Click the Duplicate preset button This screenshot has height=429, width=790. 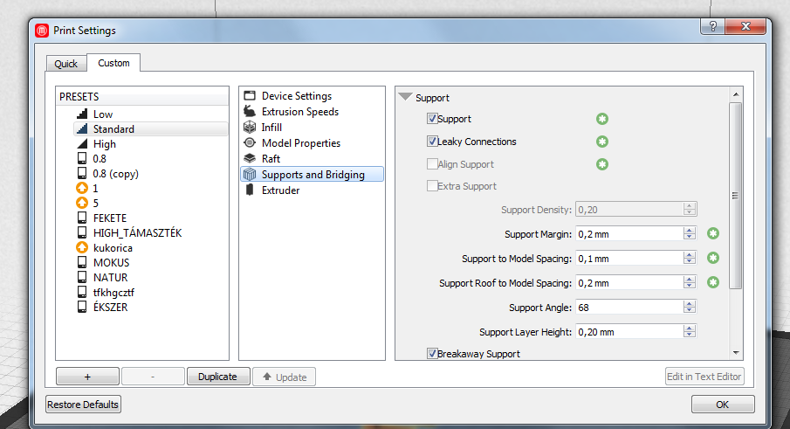coord(217,377)
